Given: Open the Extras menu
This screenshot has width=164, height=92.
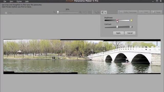Looking at the screenshot, I should tap(19, 2).
